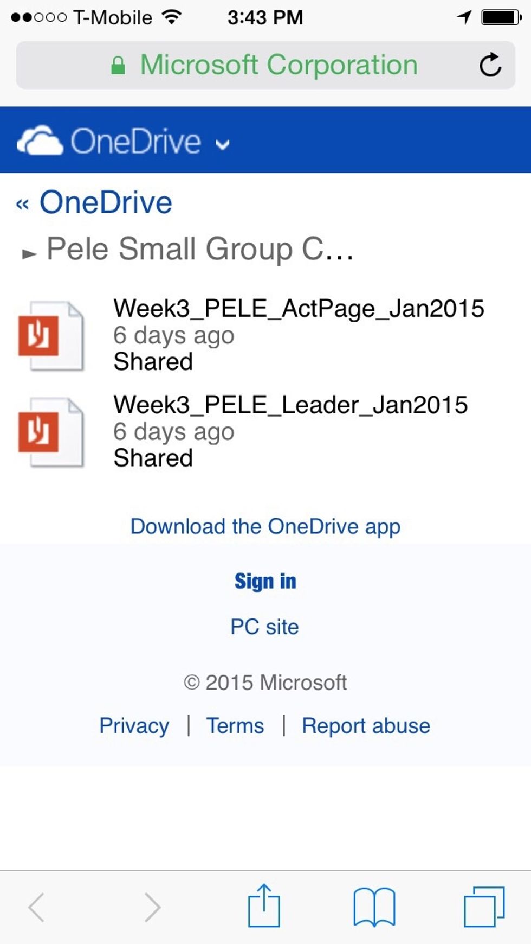This screenshot has height=944, width=531.
Task: Tap the OneDrive cloud logo
Action: coord(40,141)
